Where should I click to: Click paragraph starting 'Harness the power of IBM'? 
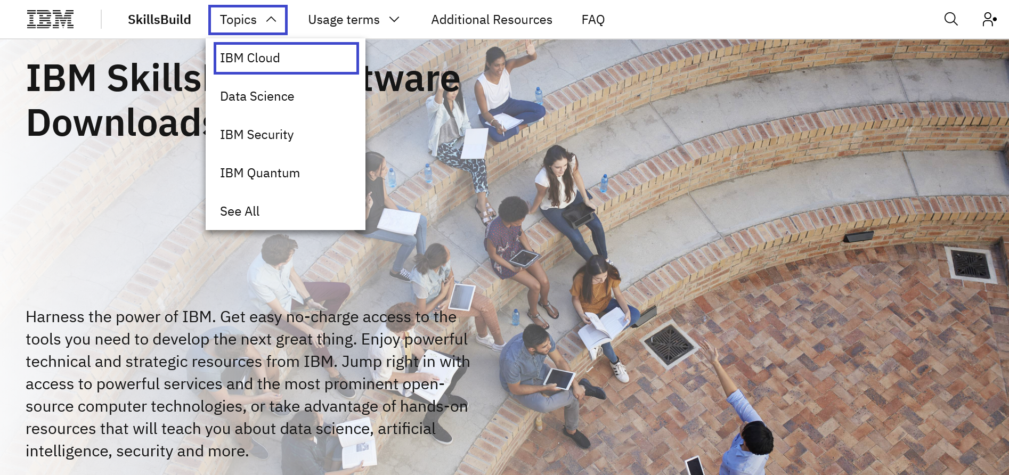click(x=248, y=384)
